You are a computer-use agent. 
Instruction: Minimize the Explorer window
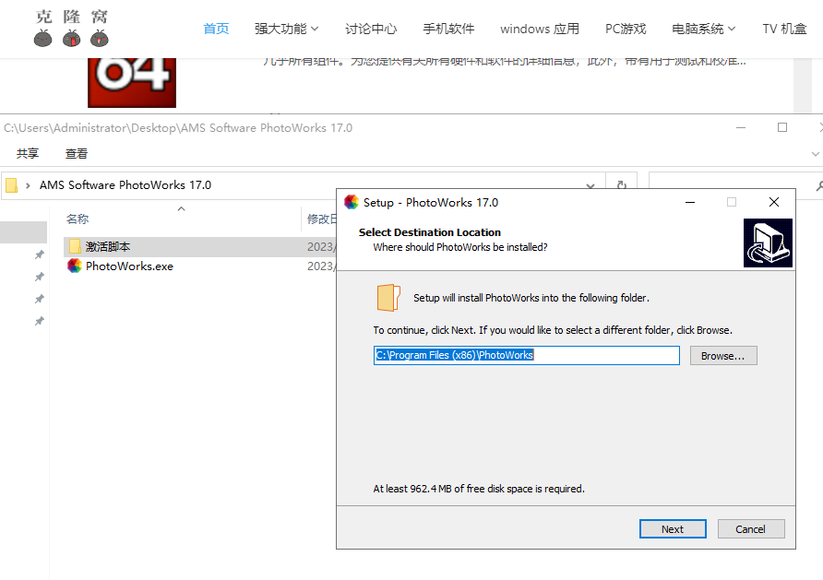(x=741, y=127)
